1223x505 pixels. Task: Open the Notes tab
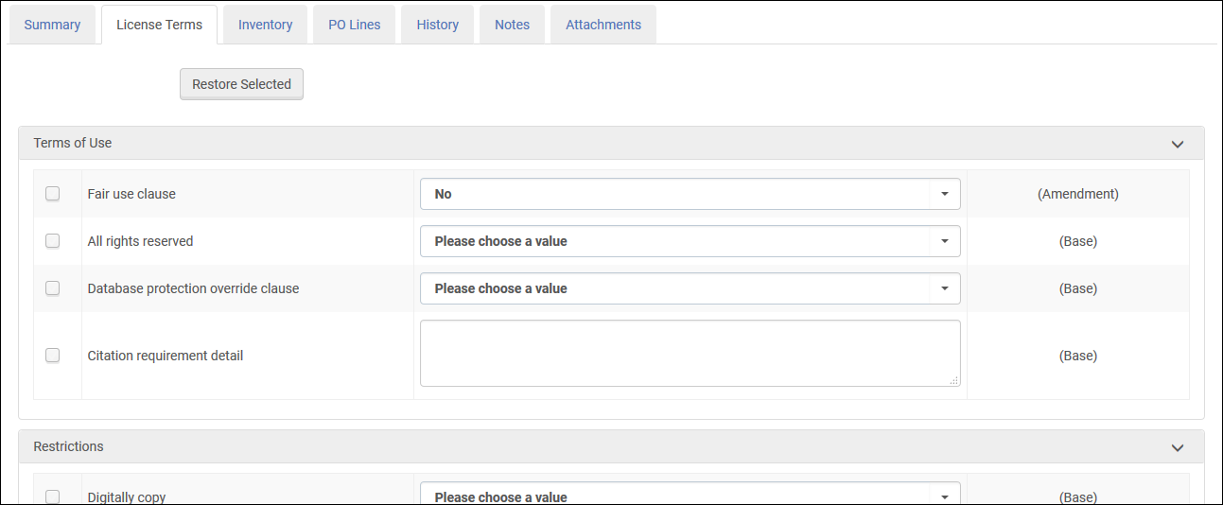pyautogui.click(x=512, y=25)
